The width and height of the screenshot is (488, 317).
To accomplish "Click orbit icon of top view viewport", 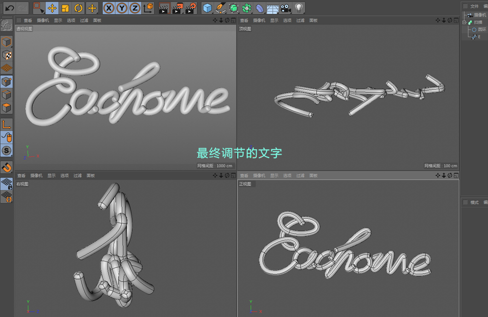I will (x=450, y=20).
